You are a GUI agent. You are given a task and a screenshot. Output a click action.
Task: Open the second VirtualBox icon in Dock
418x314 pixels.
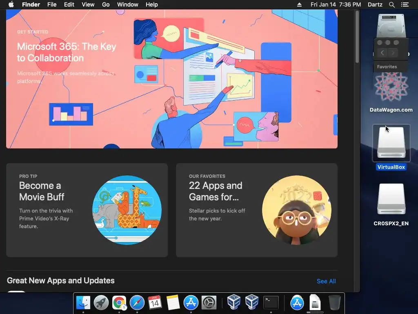click(252, 302)
